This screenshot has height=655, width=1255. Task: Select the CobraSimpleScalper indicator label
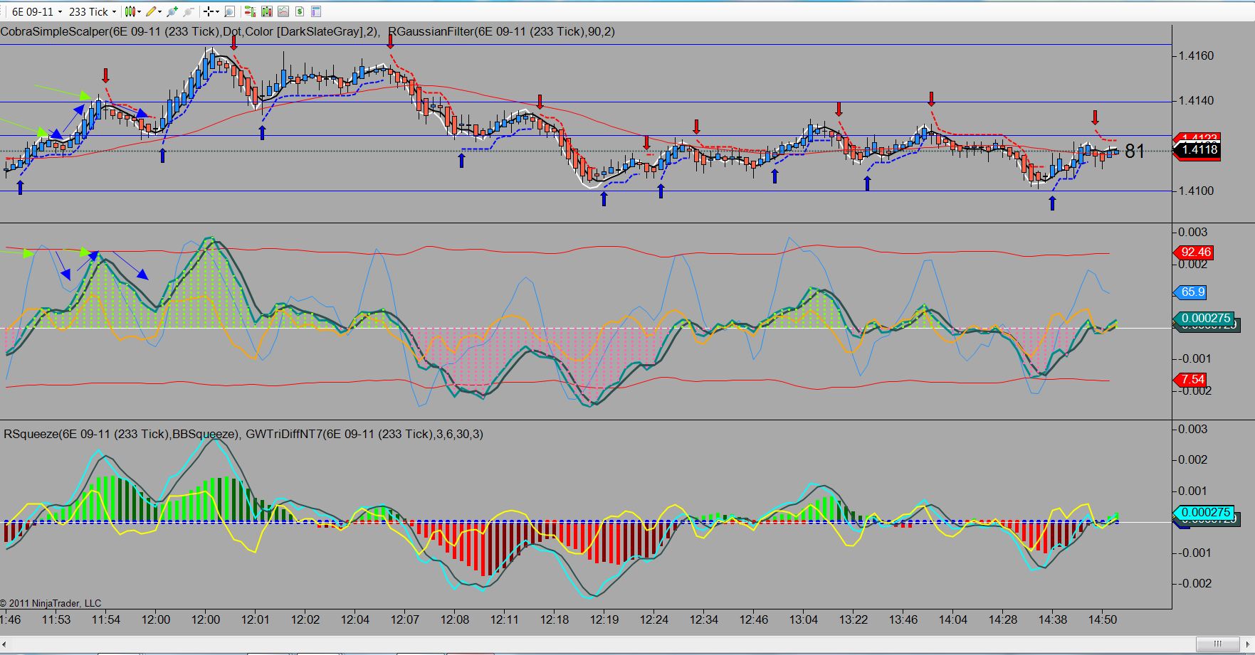[x=190, y=31]
